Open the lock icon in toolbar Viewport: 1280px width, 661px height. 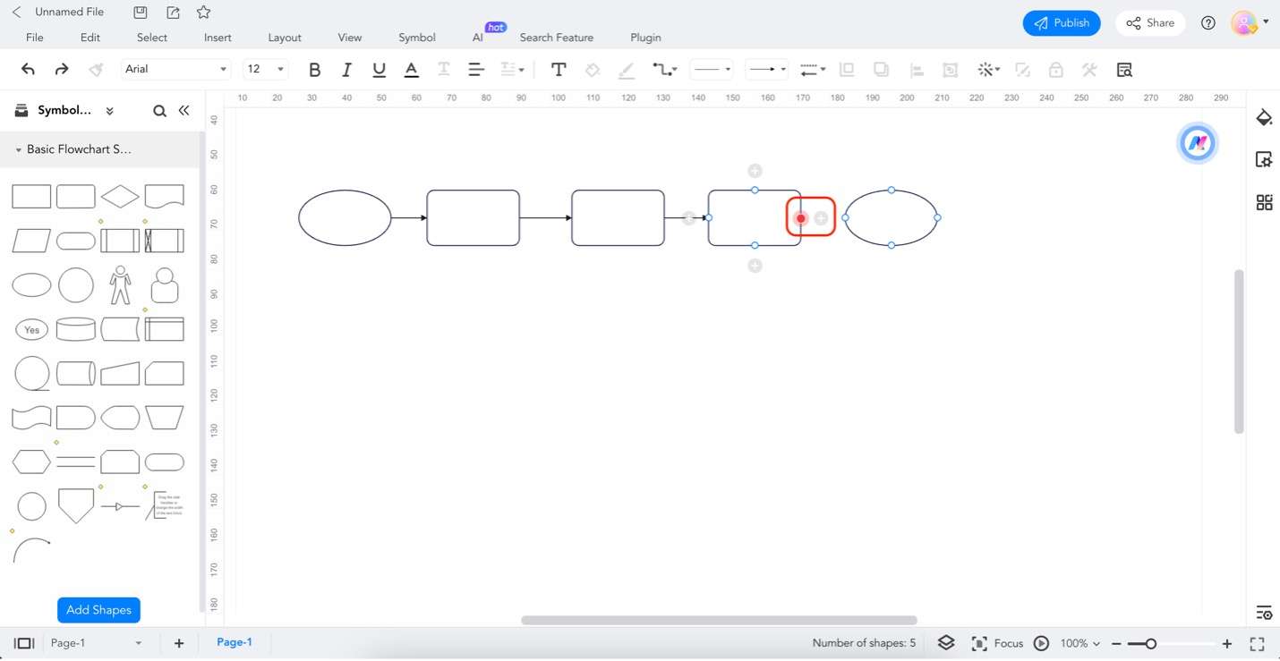tap(1056, 69)
